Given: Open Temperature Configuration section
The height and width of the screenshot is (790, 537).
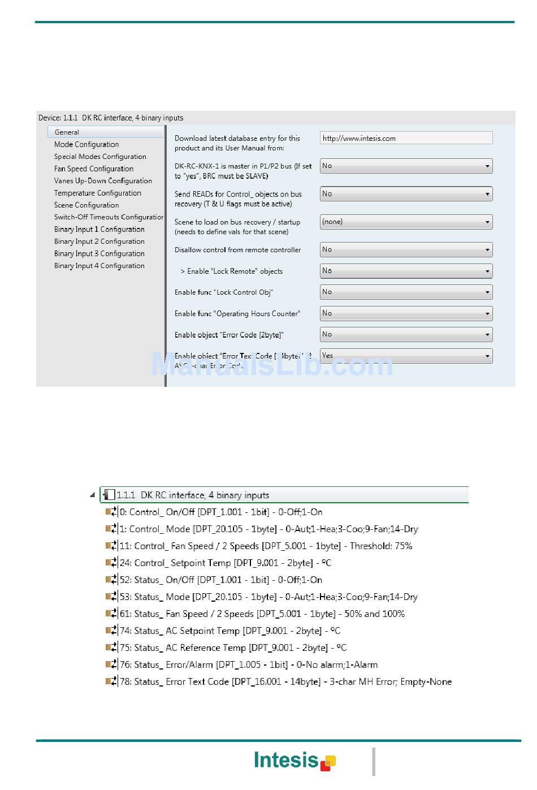Looking at the screenshot, I should click(x=98, y=193).
